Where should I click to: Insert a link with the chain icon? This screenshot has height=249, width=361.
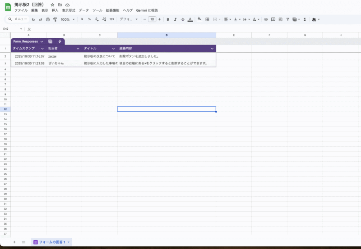(x=266, y=19)
